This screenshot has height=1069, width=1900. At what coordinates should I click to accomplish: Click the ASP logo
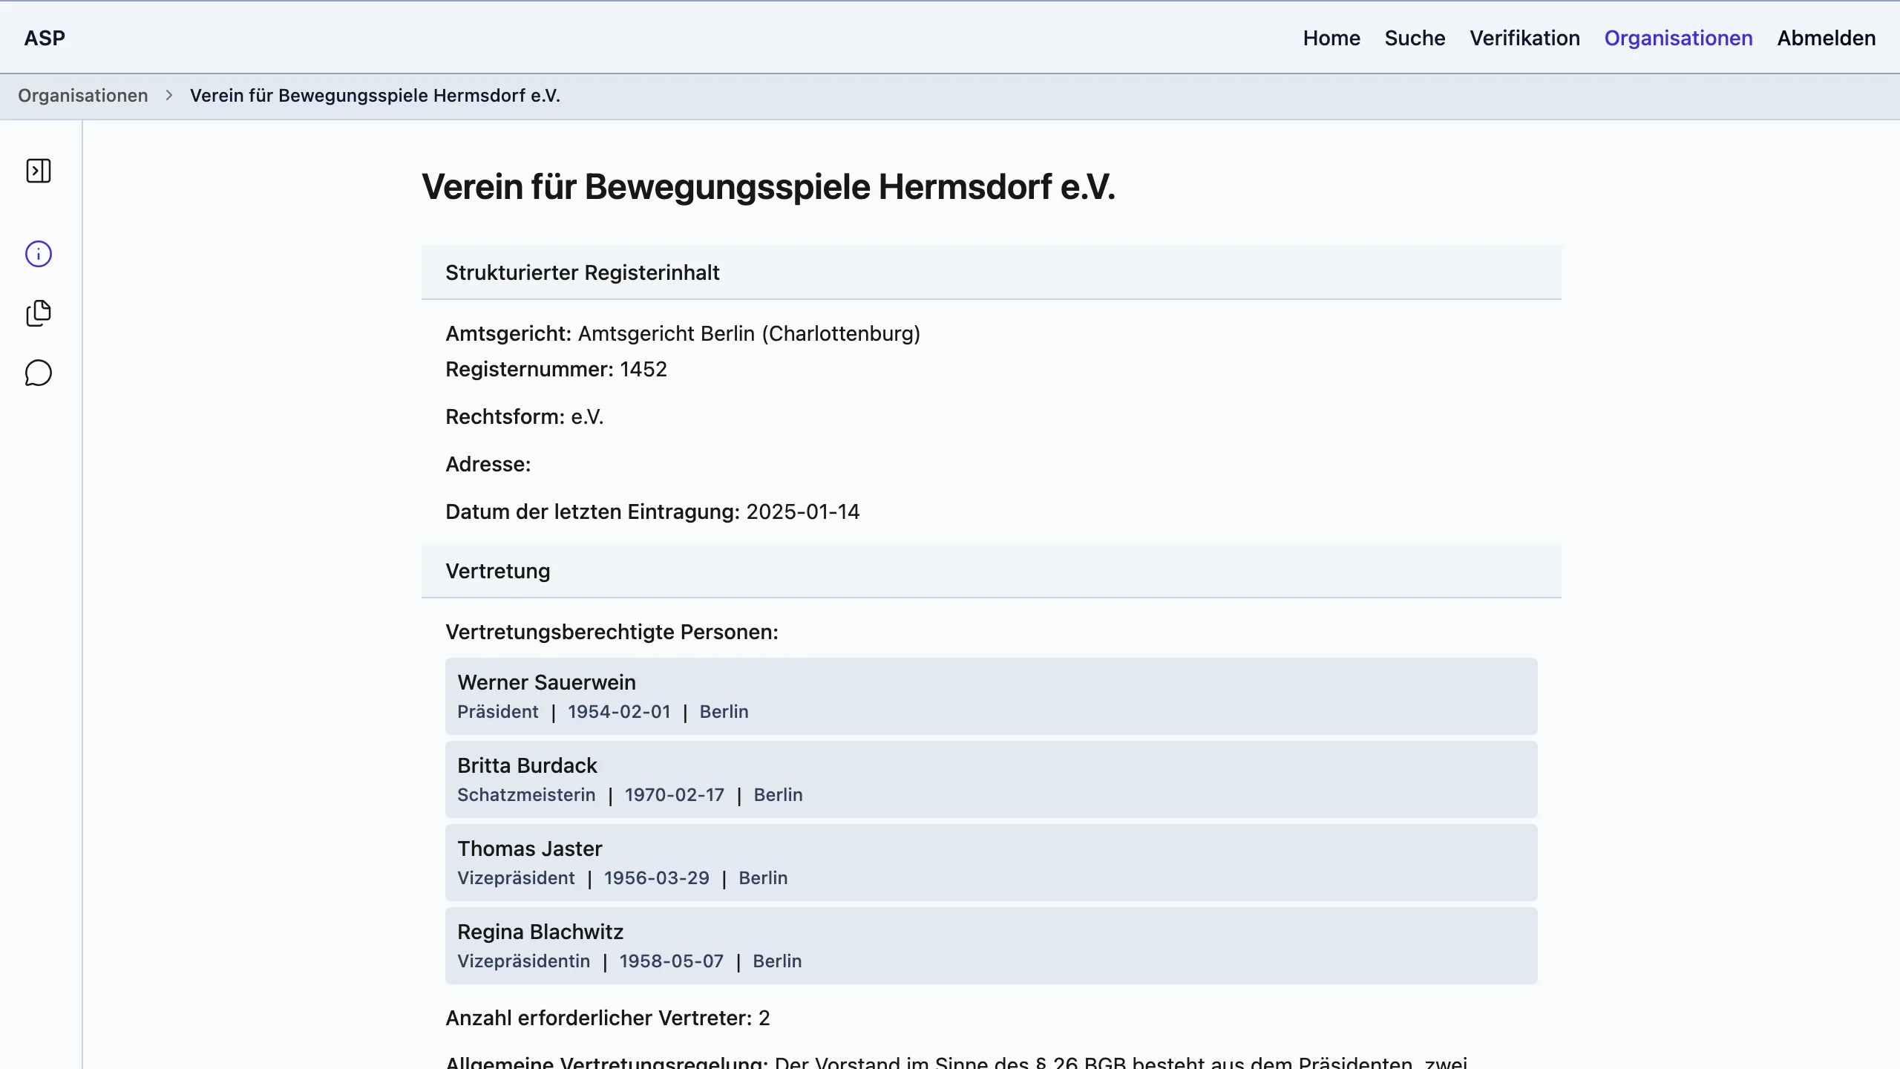(x=45, y=38)
